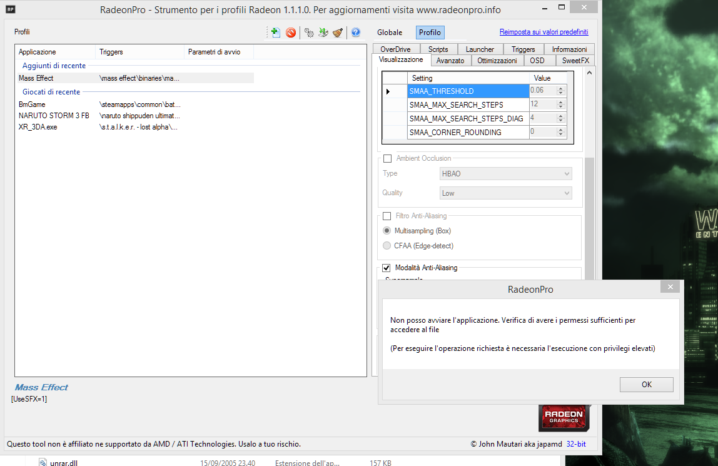This screenshot has width=718, height=466.
Task: Click the unrar.dll file name in the background window
Action: point(64,462)
